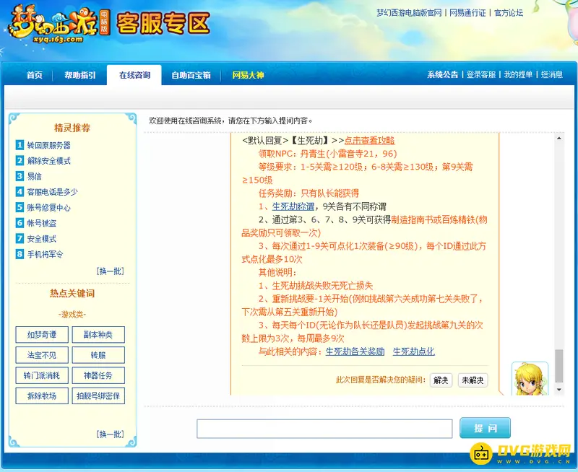The image size is (578, 472).
Task: Open the 网易通行证 link
Action: [x=467, y=13]
